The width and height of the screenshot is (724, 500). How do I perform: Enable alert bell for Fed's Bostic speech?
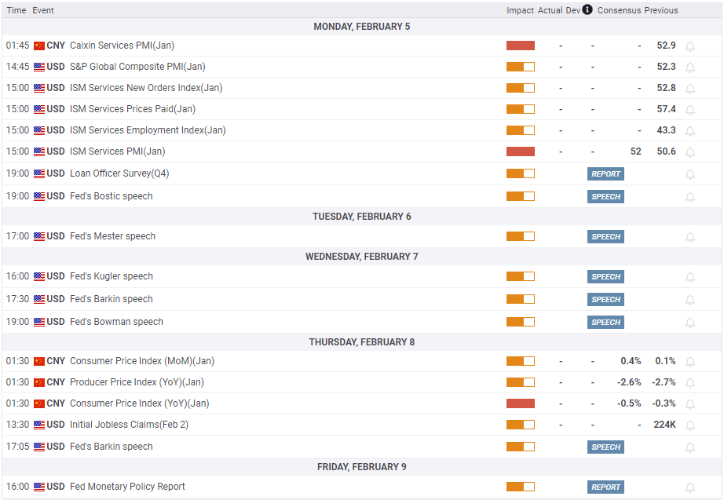click(689, 197)
